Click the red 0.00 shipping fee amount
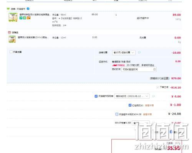 tap(178, 61)
